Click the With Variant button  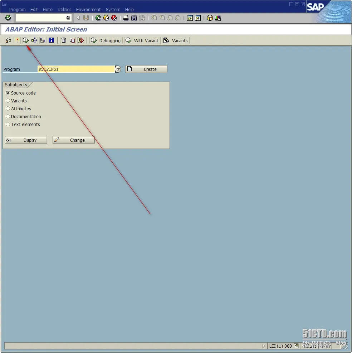tap(142, 40)
